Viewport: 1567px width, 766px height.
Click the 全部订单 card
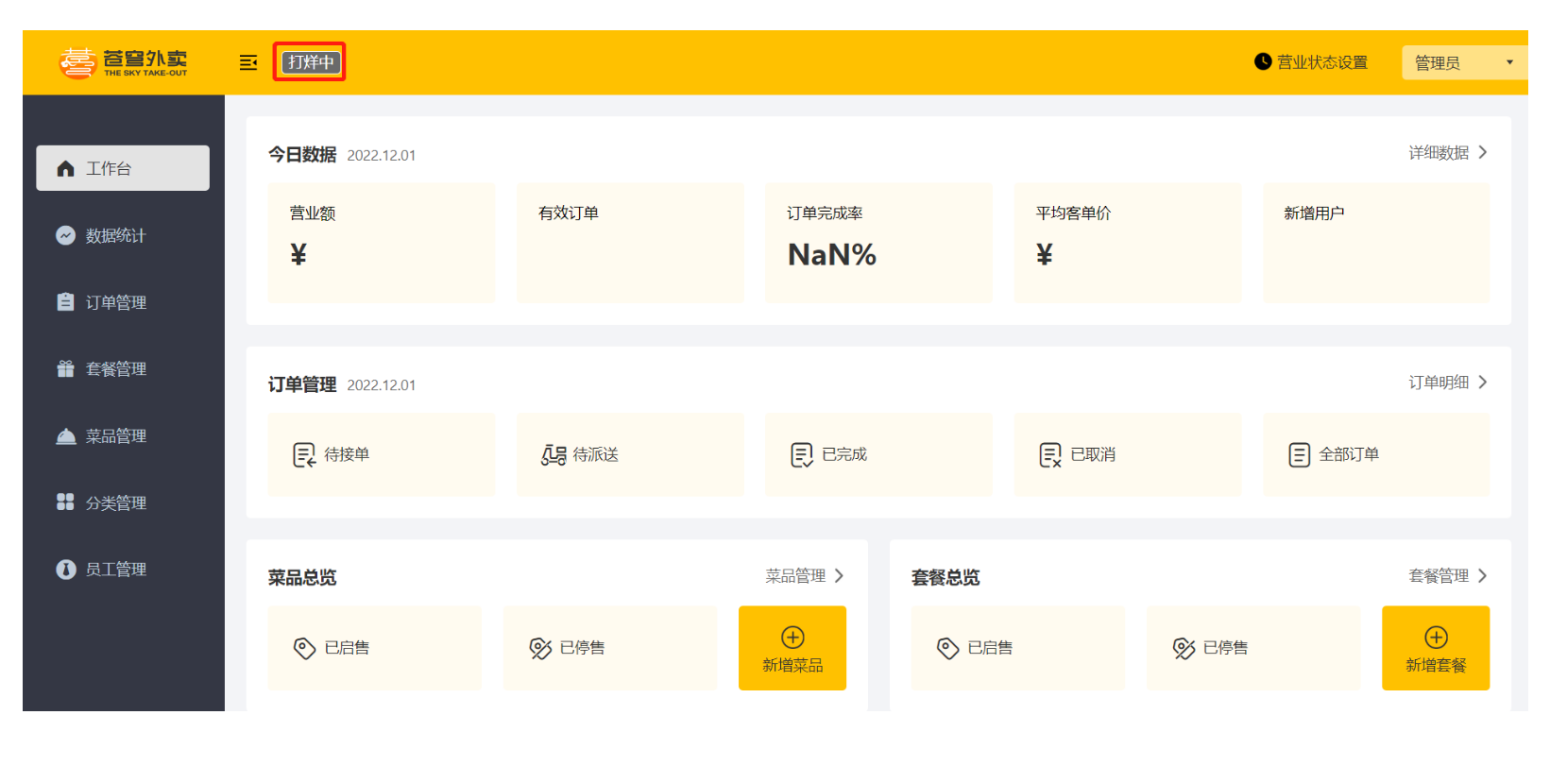(1376, 454)
